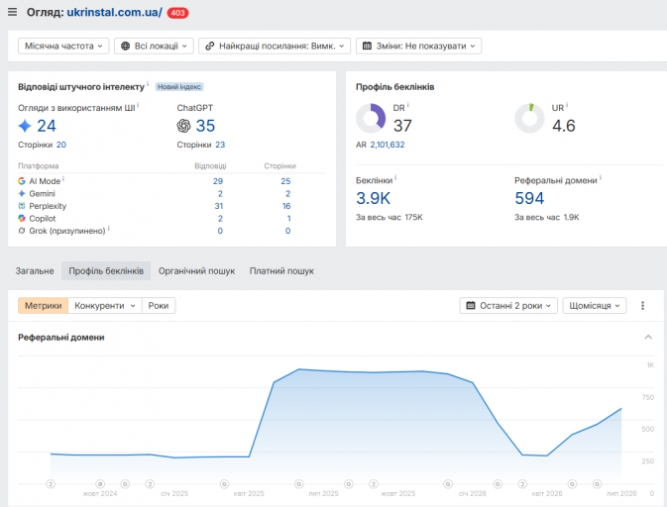The image size is (667, 507).
Task: Click the info icon next to Реферальні домени metric
Action: point(601,177)
